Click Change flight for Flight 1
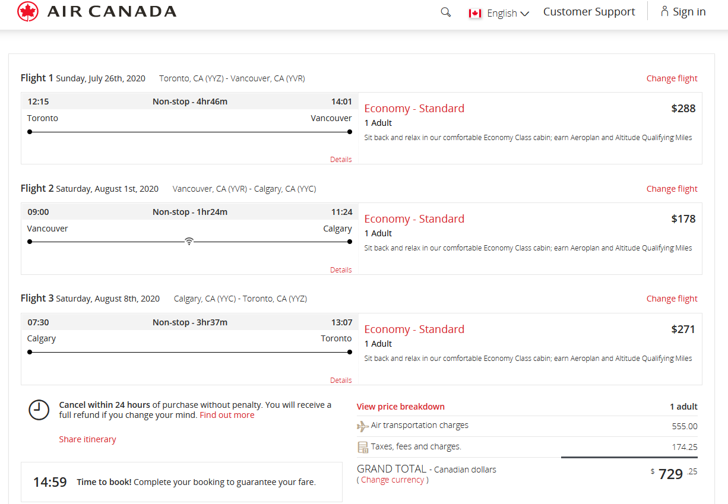 point(672,78)
